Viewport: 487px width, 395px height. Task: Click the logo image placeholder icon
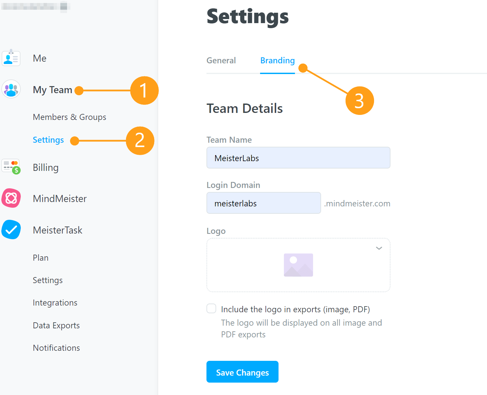(298, 265)
